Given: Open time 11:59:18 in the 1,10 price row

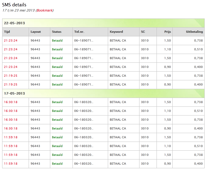Looking at the screenshot, I should 11,146.
